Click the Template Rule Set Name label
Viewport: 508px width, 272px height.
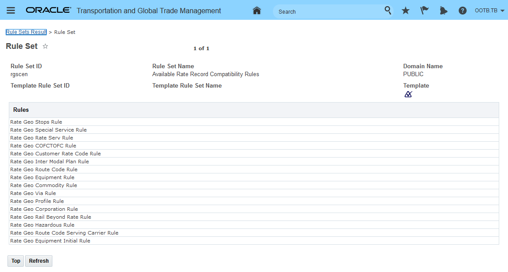[x=187, y=85]
